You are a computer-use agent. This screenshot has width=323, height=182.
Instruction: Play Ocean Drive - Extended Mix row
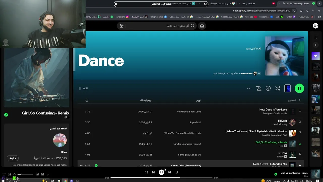click(x=300, y=165)
